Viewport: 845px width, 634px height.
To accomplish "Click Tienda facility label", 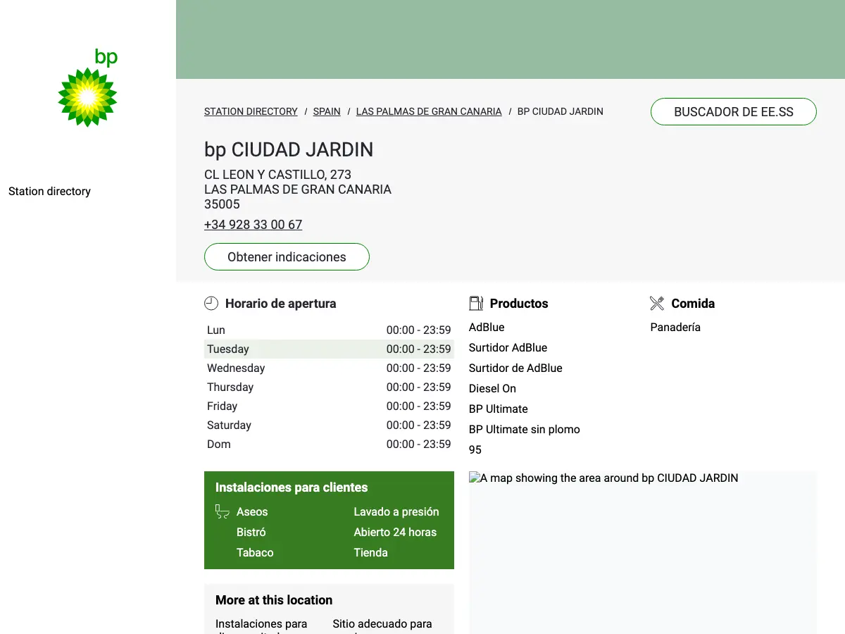I will (371, 552).
